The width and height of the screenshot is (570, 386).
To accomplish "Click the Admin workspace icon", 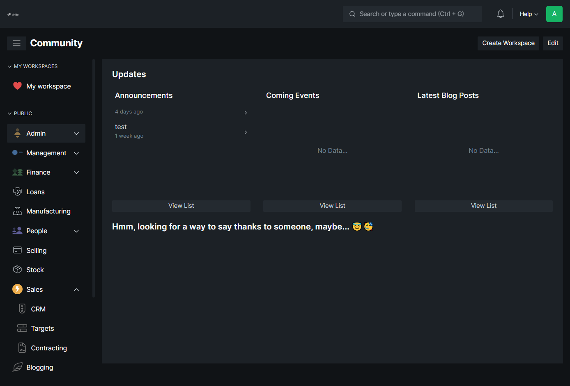I will point(17,133).
